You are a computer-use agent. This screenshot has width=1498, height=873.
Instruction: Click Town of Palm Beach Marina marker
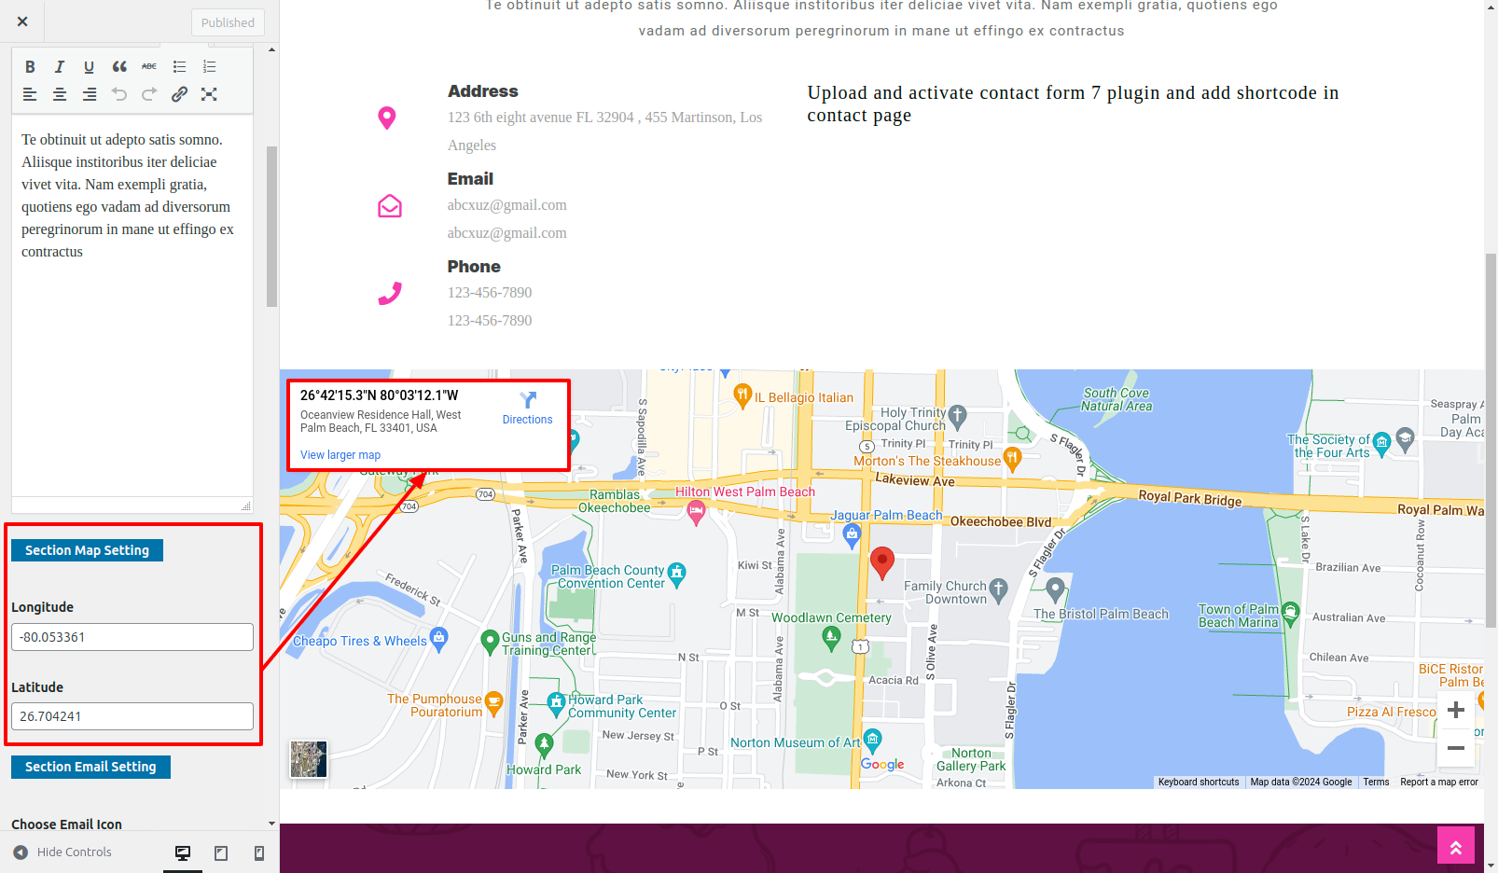coord(1291,612)
